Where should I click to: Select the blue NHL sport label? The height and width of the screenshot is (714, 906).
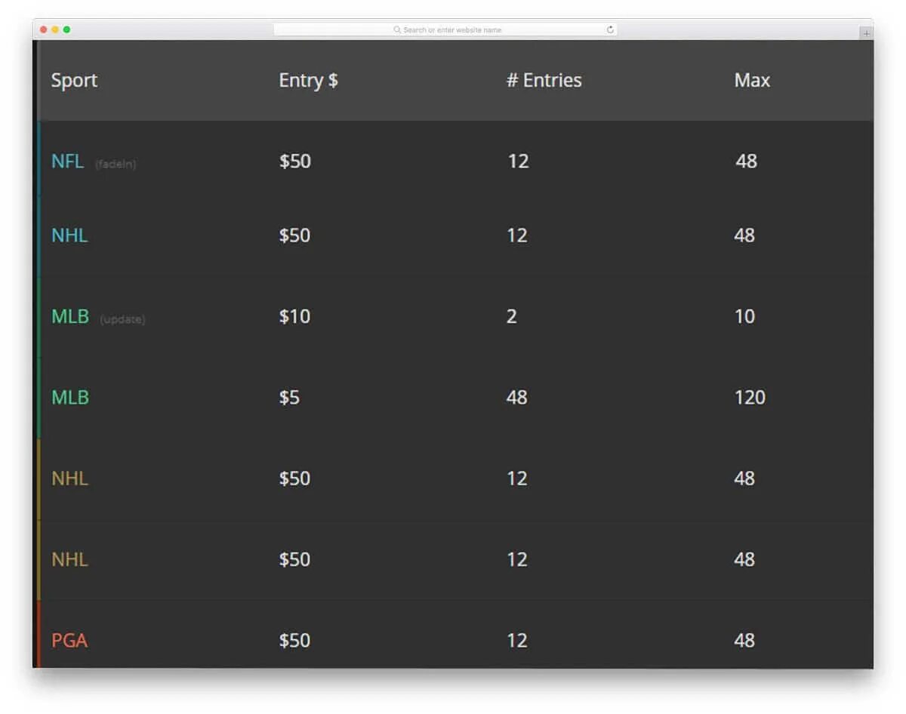[69, 235]
